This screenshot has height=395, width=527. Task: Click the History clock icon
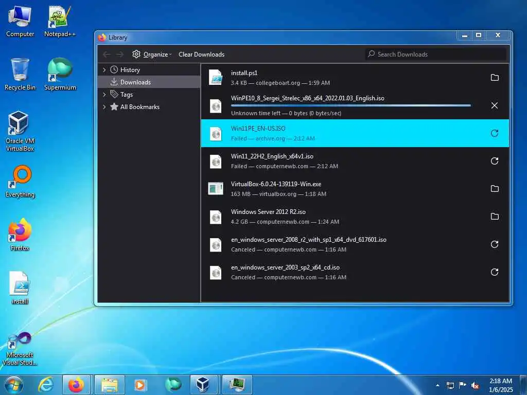tap(114, 69)
